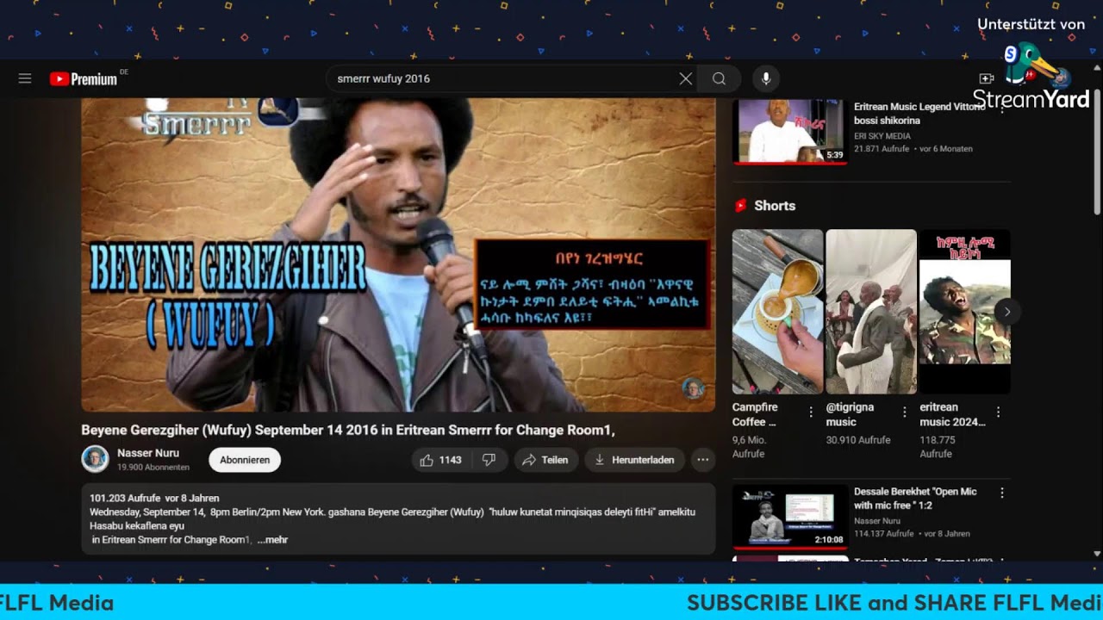Expand description with ...mehr
1103x620 pixels.
pos(272,540)
